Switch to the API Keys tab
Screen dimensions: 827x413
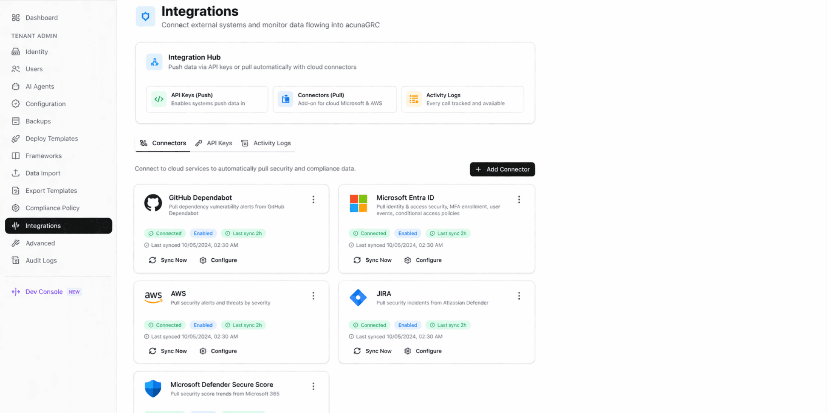coord(214,143)
